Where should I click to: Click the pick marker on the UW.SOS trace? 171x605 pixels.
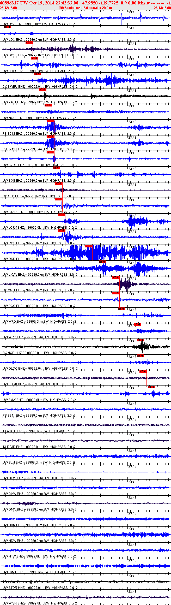point(56,168)
